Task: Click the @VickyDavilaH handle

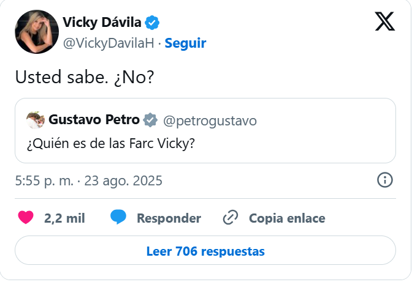Action: point(108,43)
